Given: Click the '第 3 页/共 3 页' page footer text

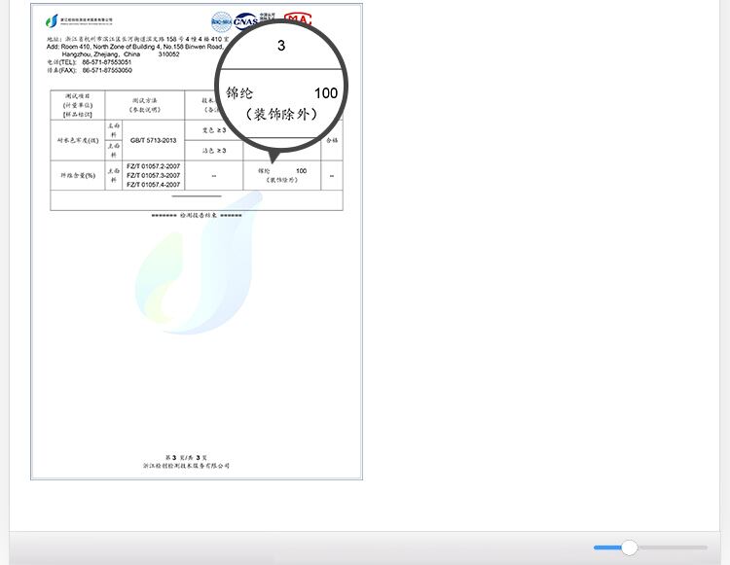Looking at the screenshot, I should tap(186, 458).
